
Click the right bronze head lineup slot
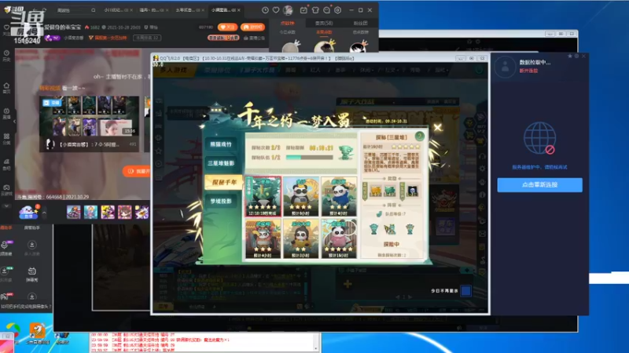410,229
